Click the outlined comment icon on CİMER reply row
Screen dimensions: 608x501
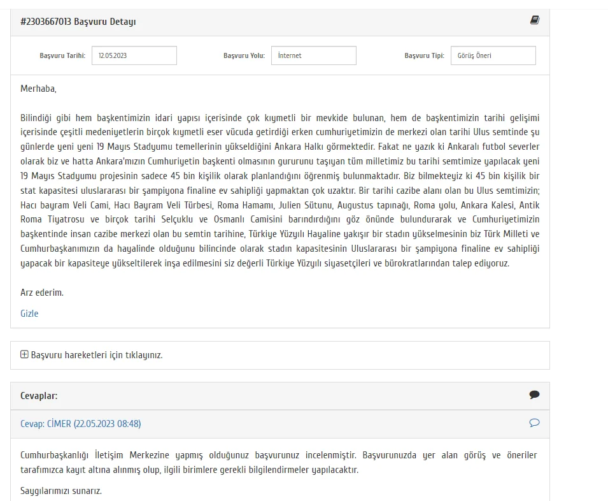pos(534,423)
